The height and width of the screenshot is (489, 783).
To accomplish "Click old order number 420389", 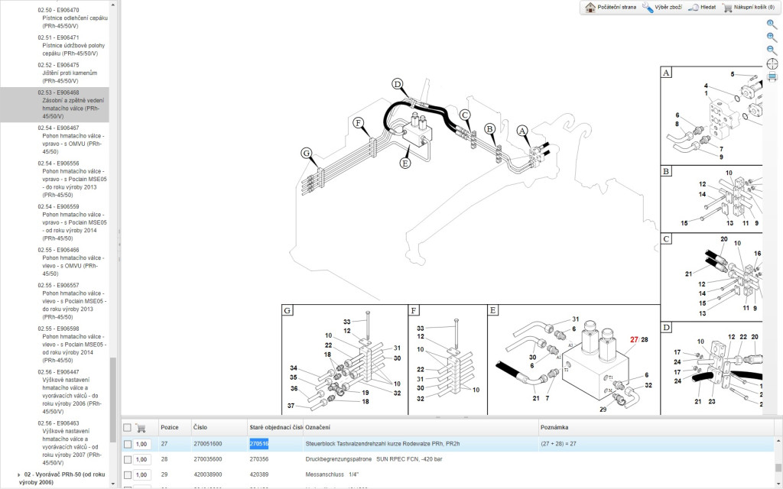I will tap(258, 474).
